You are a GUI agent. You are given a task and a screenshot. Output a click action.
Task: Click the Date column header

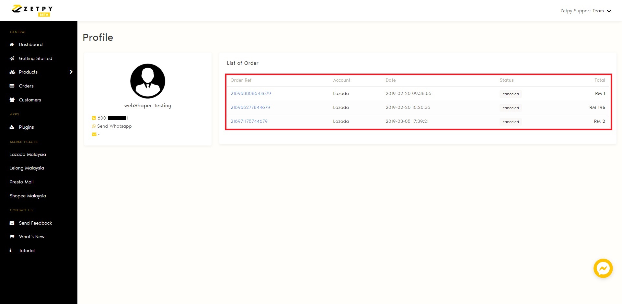(391, 80)
